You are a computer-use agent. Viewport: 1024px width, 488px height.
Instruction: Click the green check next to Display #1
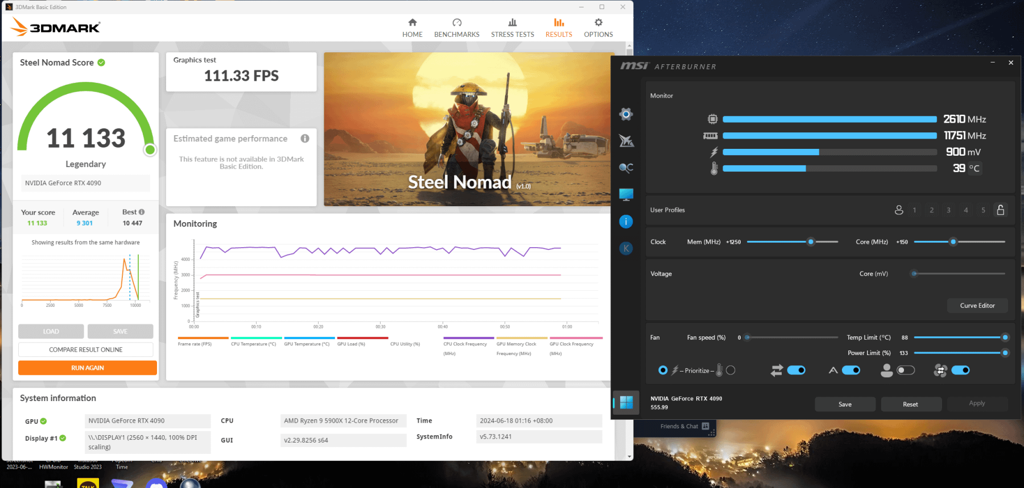click(63, 438)
